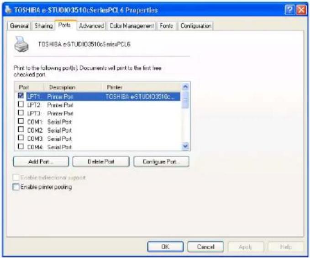Select the COM3 port name text
The height and width of the screenshot is (258, 310).
click(x=35, y=139)
